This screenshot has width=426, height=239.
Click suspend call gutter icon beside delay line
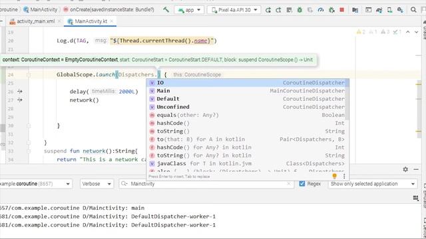[x=20, y=92]
